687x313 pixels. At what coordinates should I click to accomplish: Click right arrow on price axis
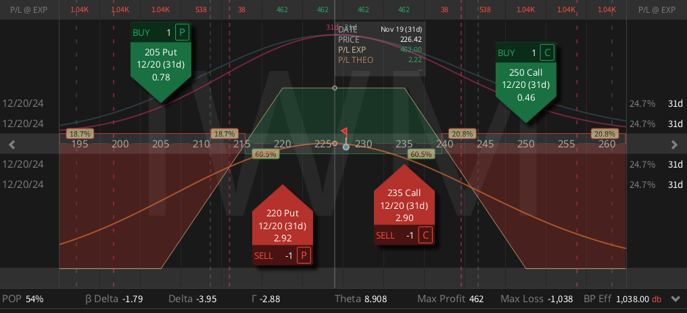675,145
